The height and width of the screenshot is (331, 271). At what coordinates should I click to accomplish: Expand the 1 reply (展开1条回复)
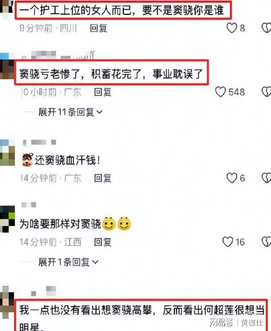pos(68,262)
